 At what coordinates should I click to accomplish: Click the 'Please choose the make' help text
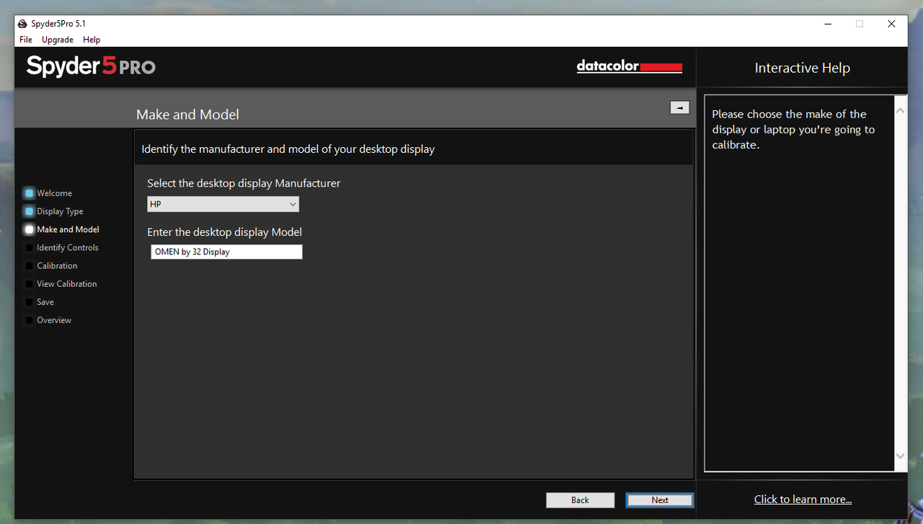(793, 130)
